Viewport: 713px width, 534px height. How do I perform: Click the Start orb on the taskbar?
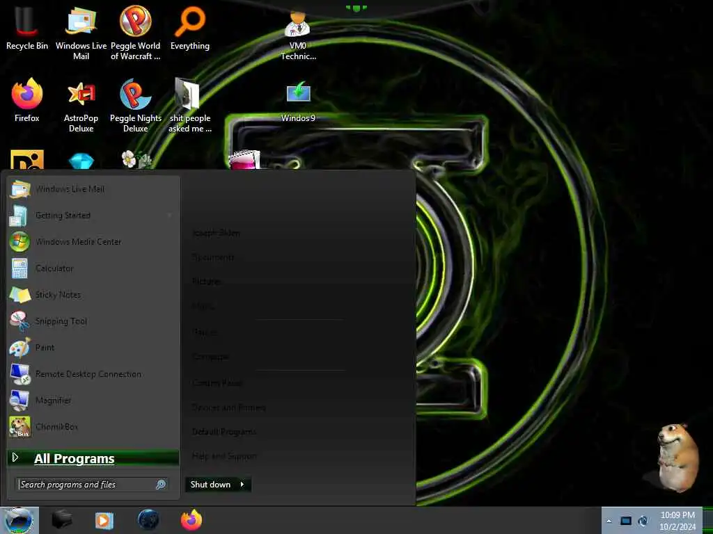tap(19, 520)
